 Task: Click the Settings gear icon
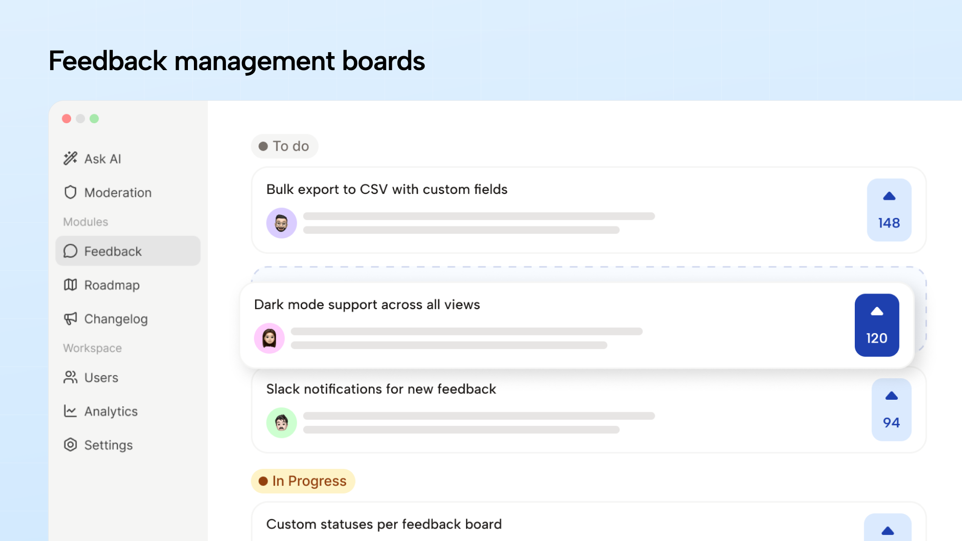pyautogui.click(x=70, y=445)
